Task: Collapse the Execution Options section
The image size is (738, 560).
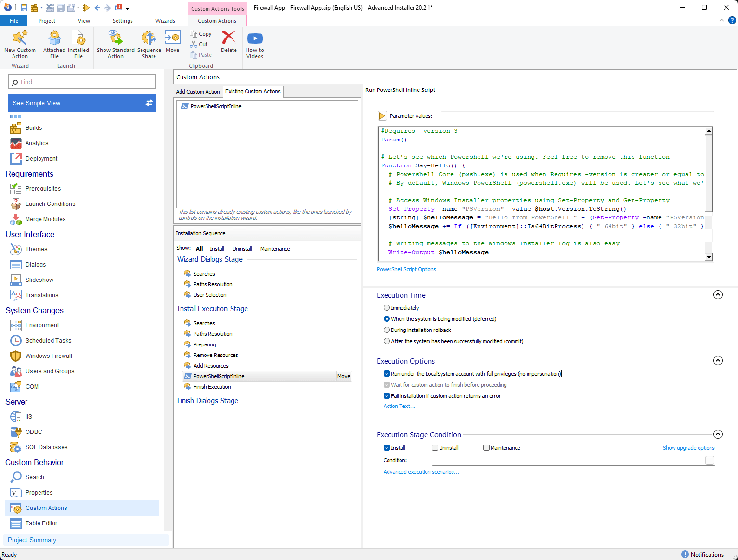Action: click(x=718, y=361)
